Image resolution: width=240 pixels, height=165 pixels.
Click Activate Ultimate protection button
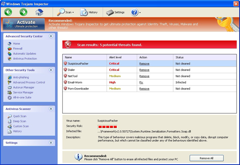click(x=24, y=24)
